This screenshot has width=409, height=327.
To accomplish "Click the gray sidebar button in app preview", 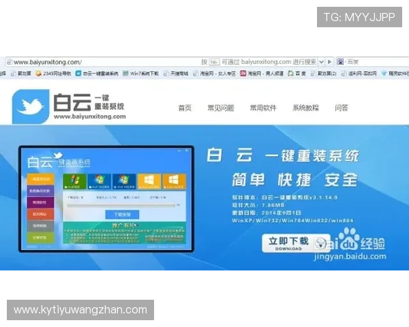I will (40, 225).
